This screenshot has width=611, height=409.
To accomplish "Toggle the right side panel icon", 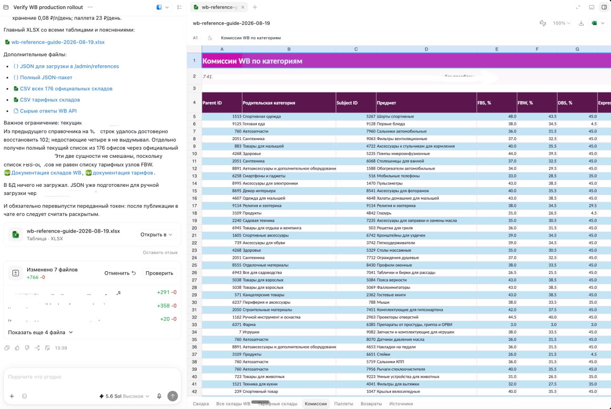I will click(604, 7).
